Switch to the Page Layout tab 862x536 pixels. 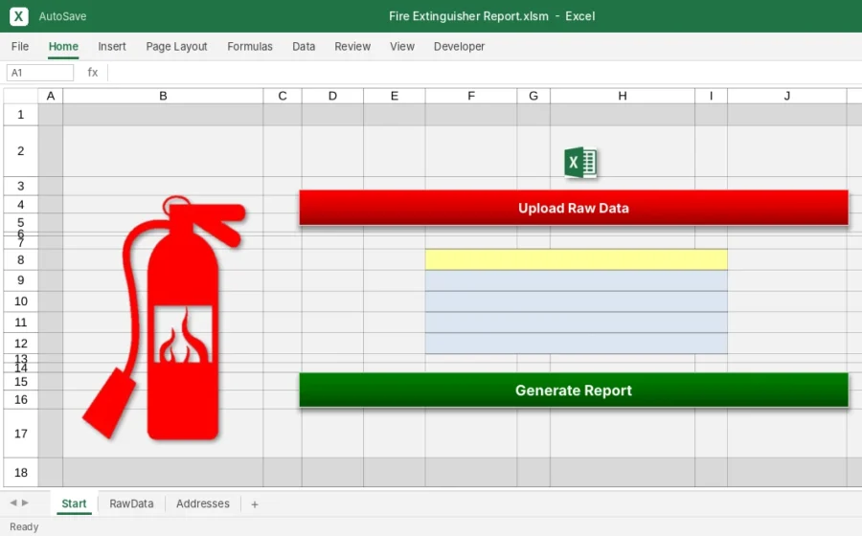(x=176, y=47)
